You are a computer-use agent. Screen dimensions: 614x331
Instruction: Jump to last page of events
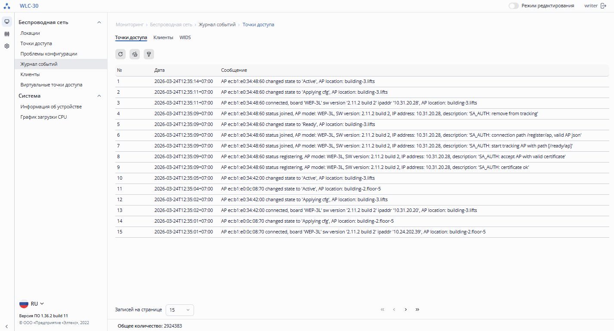[417, 310]
